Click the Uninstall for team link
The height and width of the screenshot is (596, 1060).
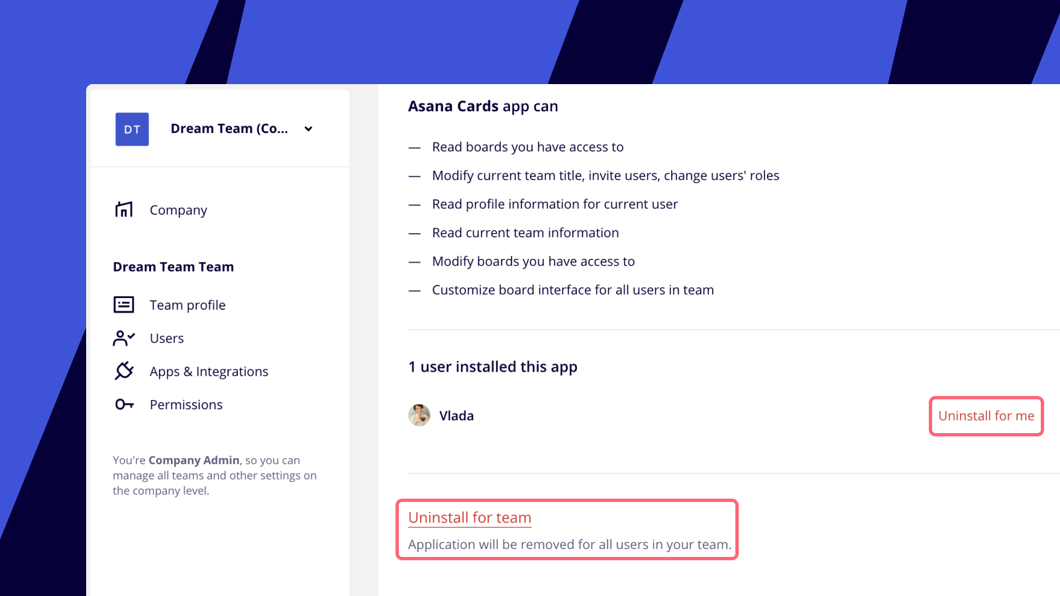coord(470,518)
